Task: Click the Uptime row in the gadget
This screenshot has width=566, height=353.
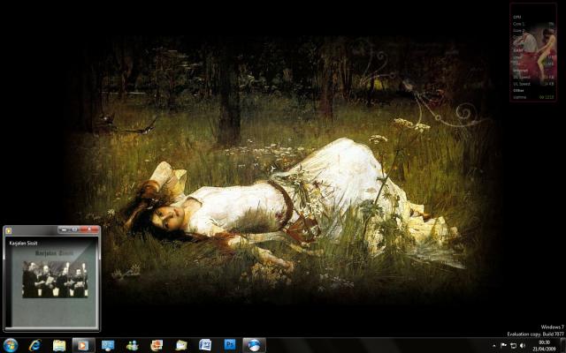Action: click(534, 97)
